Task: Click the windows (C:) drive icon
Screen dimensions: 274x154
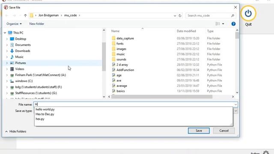Action: tap(12, 81)
